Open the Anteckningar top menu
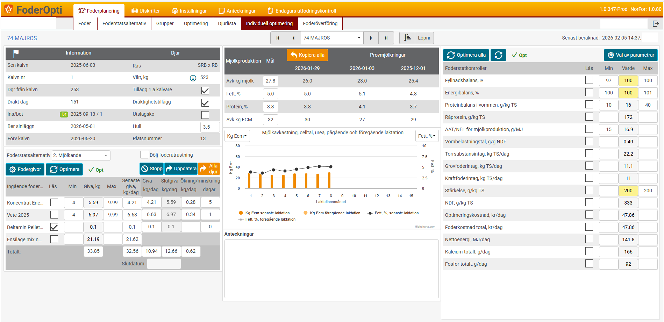664x322 pixels. [237, 11]
